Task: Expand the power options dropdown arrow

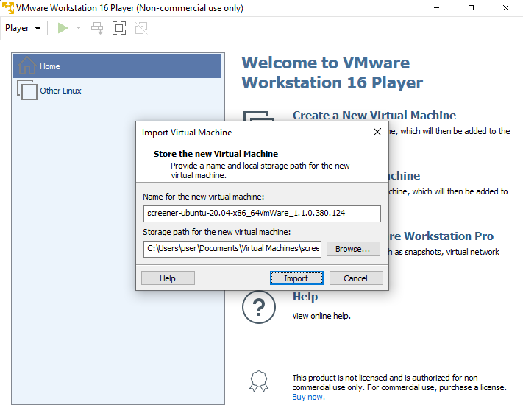Action: (79, 28)
